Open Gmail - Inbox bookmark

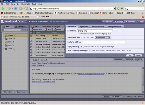[x=107, y=13]
